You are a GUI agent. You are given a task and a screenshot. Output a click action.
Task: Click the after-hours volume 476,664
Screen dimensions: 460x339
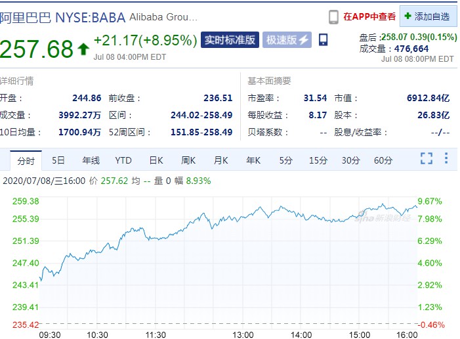411,49
